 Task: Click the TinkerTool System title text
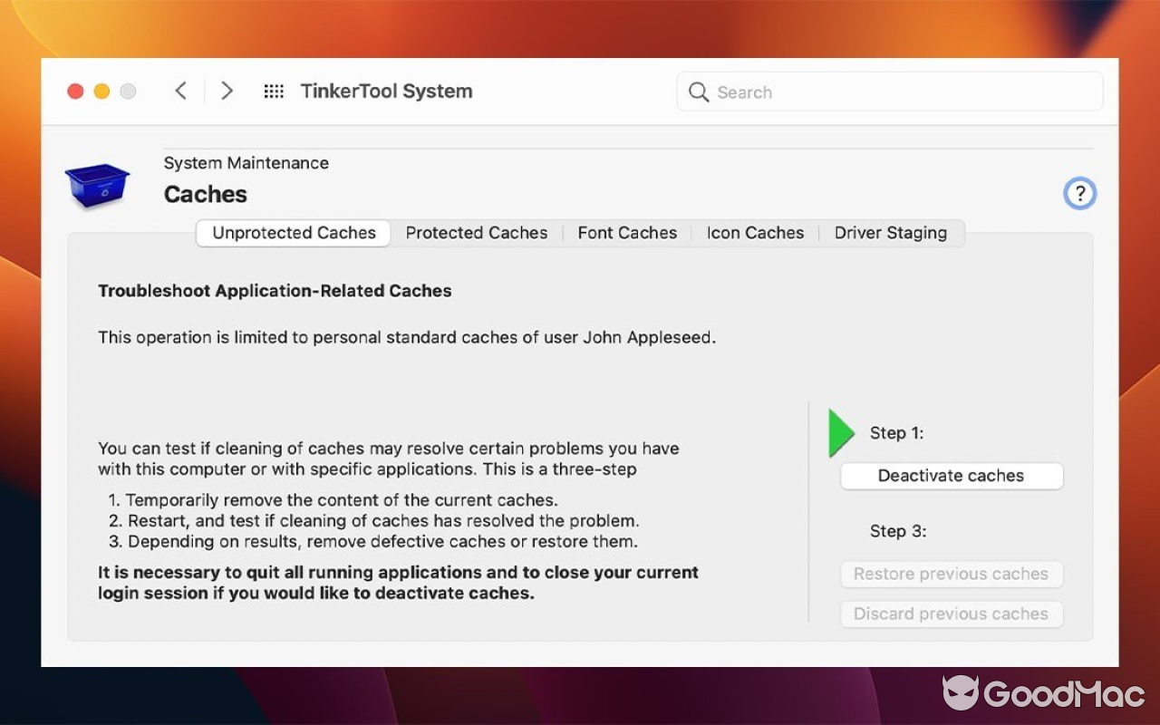[386, 91]
